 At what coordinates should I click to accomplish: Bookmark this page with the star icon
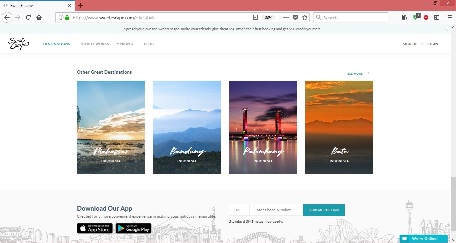click(x=304, y=17)
